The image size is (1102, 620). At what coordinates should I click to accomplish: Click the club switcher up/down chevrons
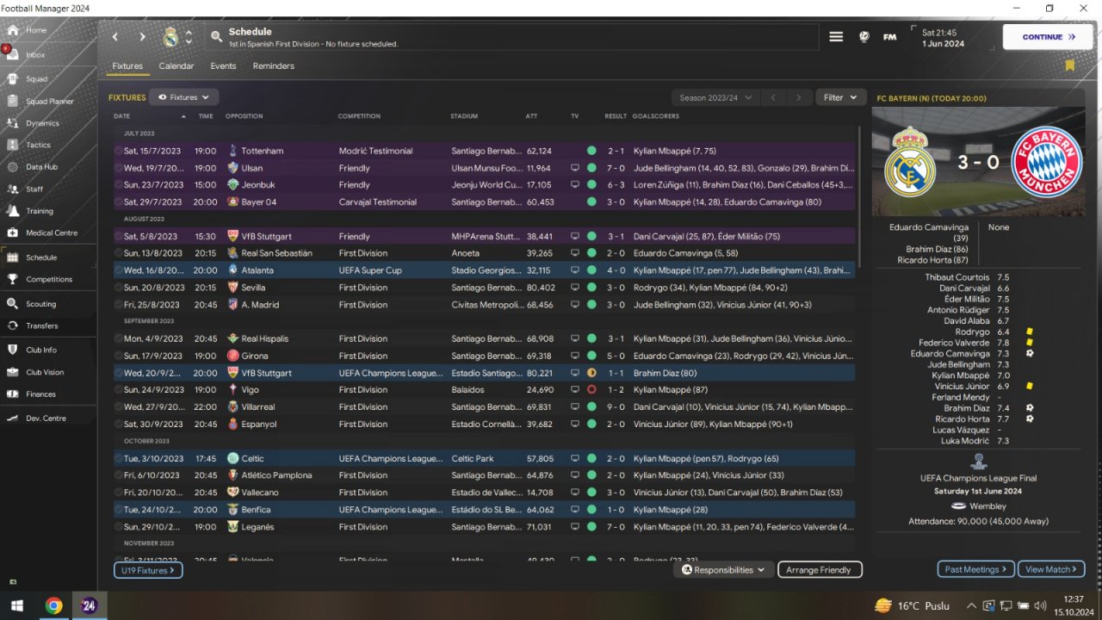189,37
